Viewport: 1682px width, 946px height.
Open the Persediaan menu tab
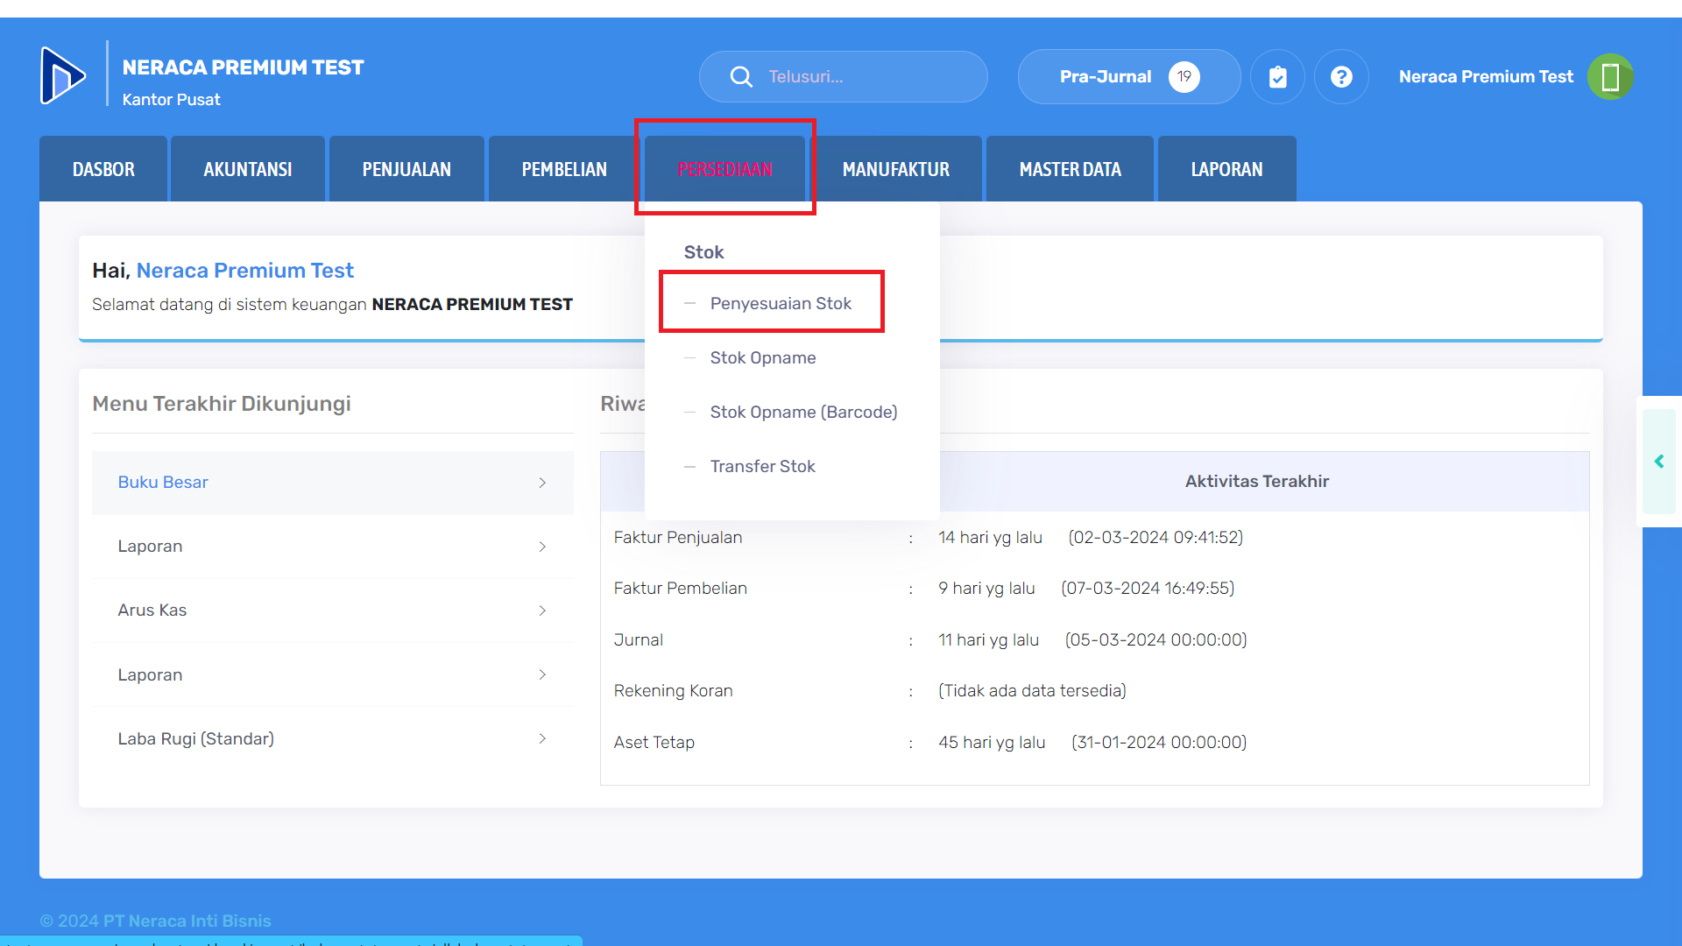725,169
